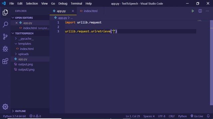213x119 pixels.
Task: Open the View menu
Action: [x=44, y=4]
